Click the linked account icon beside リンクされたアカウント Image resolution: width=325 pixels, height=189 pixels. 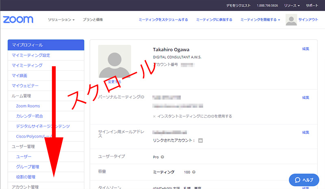click(200, 141)
